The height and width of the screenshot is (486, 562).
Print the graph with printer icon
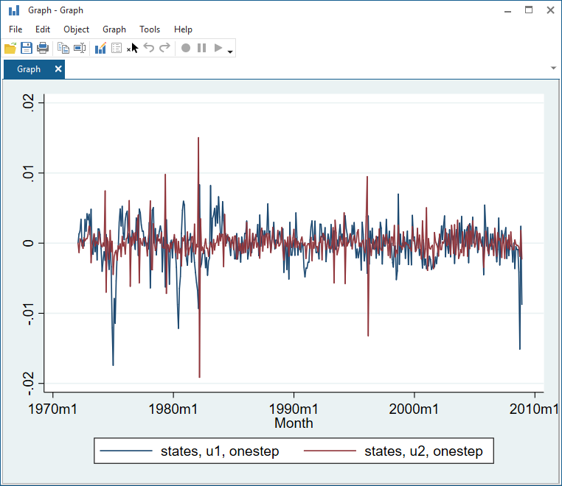43,48
